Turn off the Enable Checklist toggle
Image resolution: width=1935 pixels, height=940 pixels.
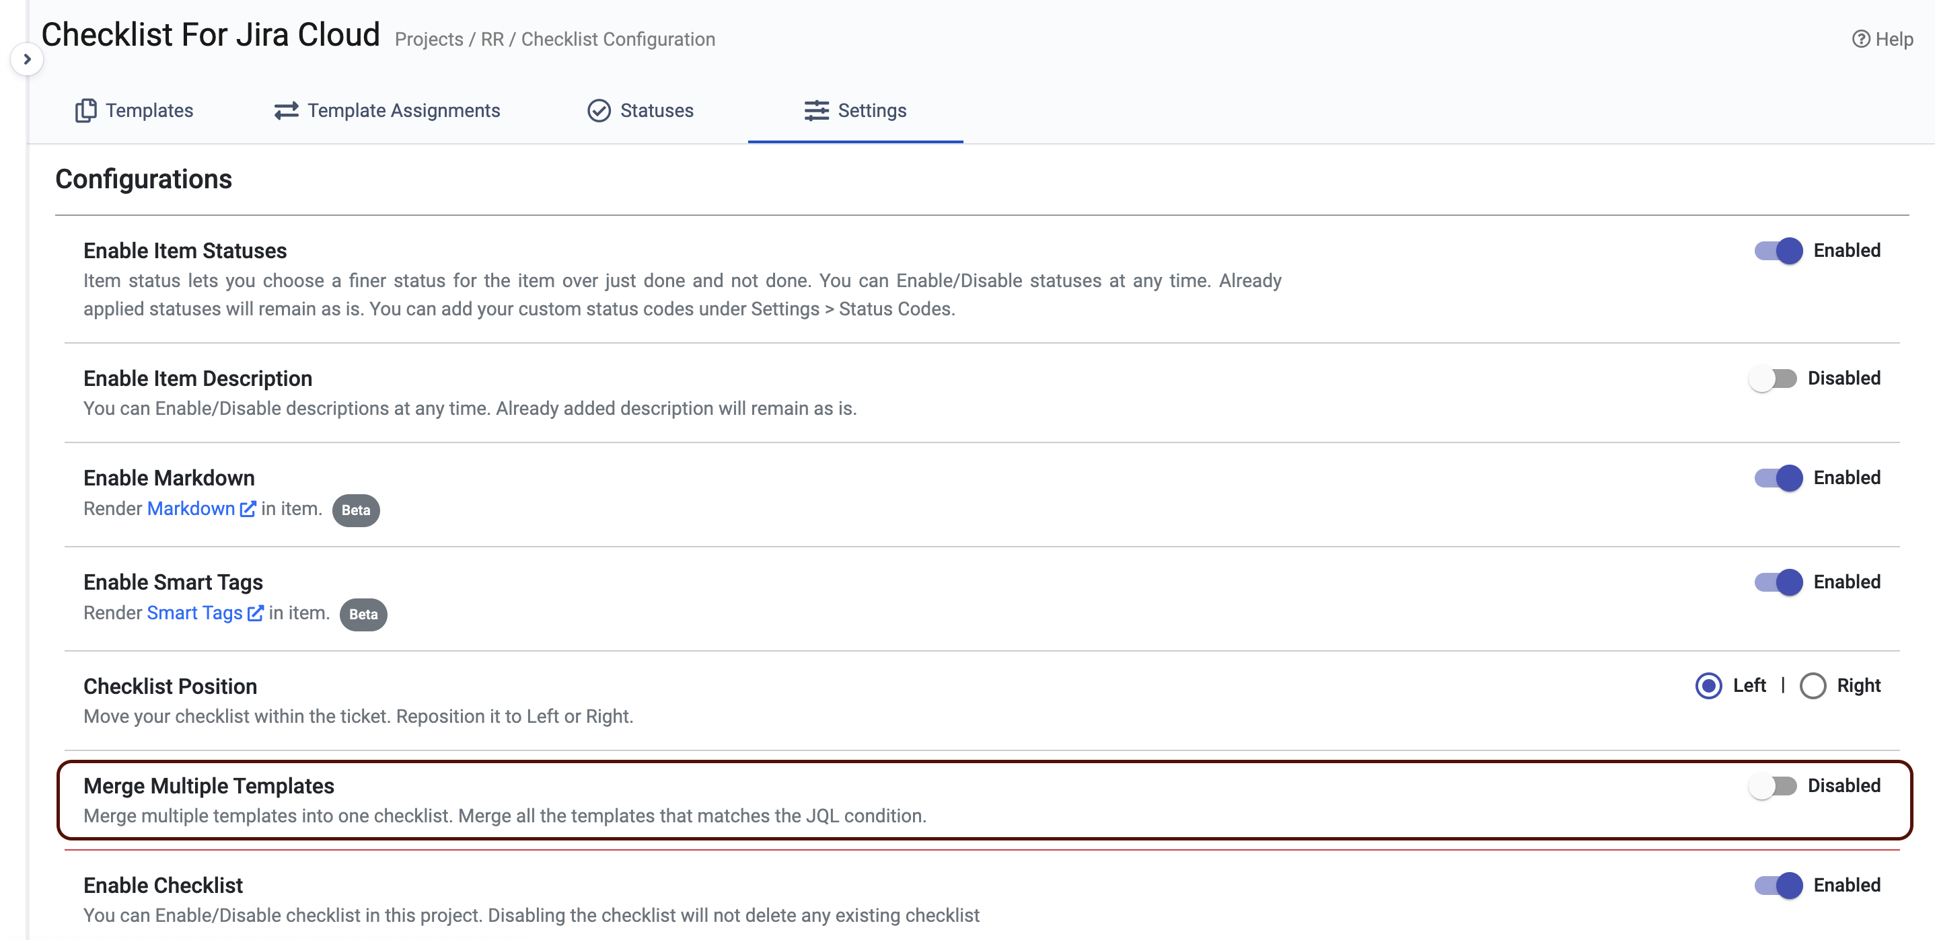pyautogui.click(x=1778, y=885)
